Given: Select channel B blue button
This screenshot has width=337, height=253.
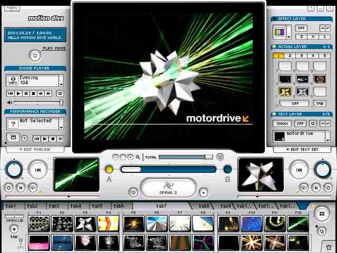Looking at the screenshot, I should 227,169.
